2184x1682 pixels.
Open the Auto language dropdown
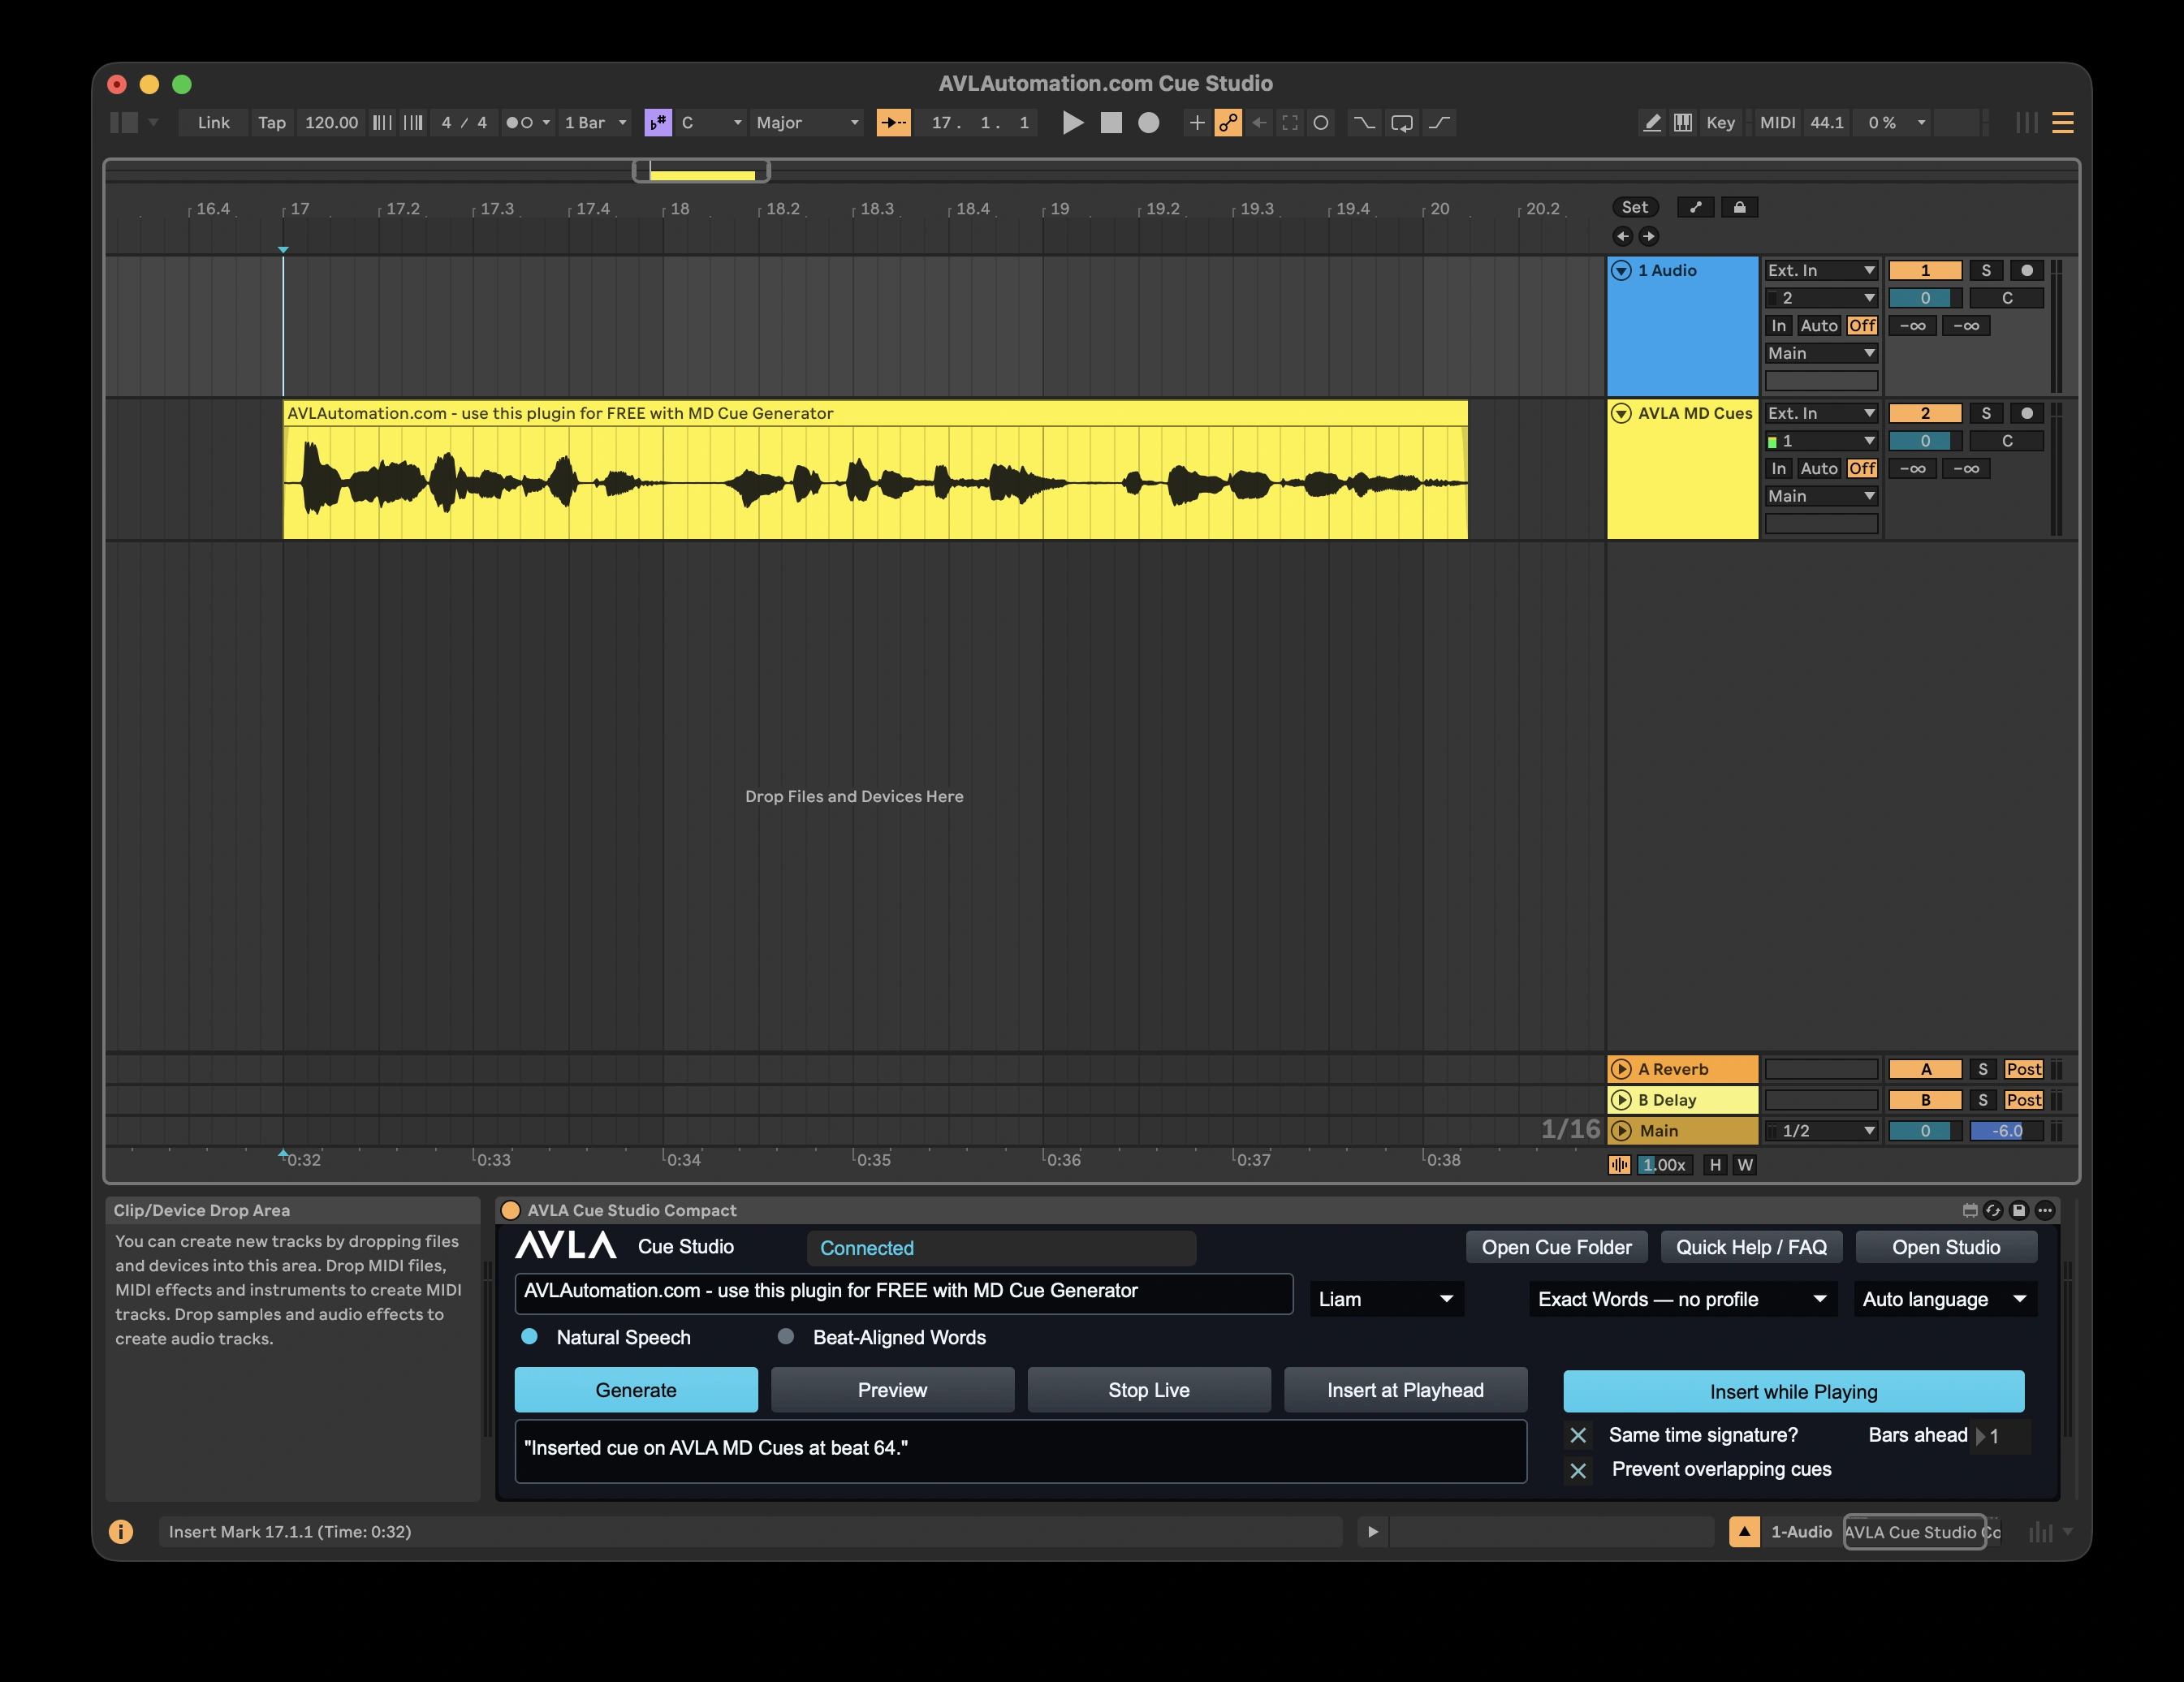point(1945,1299)
